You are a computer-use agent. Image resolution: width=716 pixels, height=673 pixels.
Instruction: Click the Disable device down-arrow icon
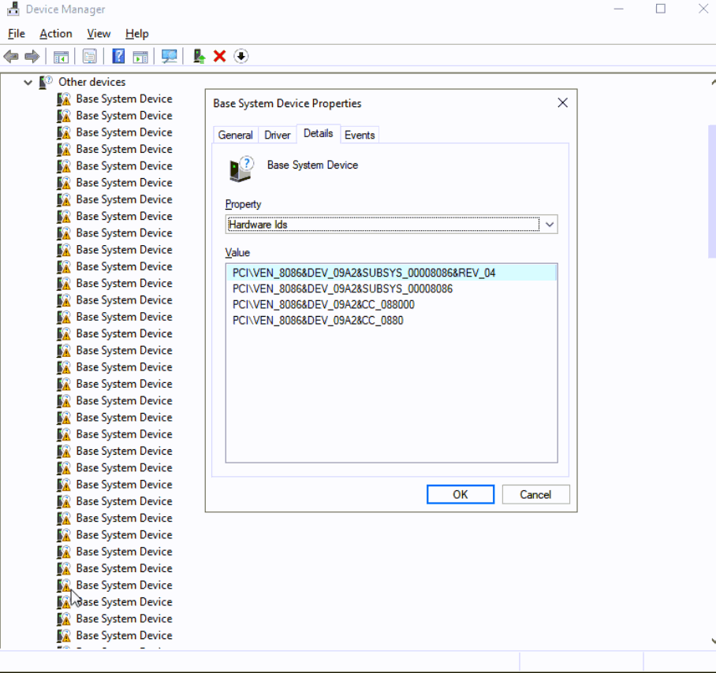(x=241, y=56)
